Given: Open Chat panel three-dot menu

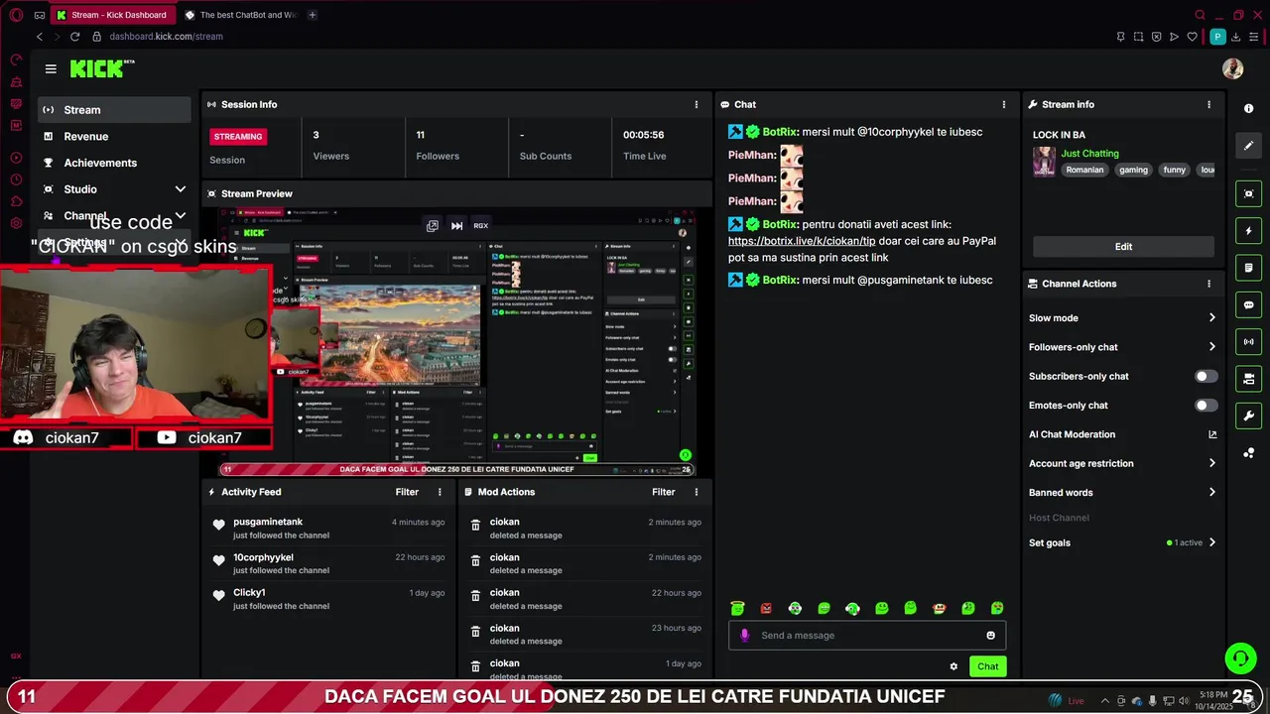Looking at the screenshot, I should tap(1003, 104).
